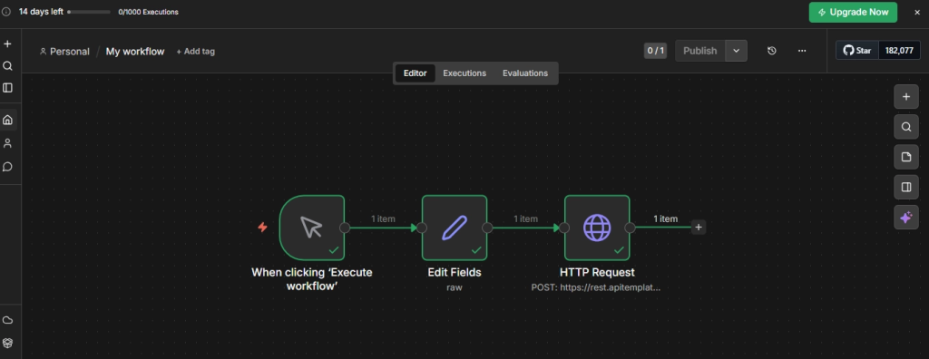Dismiss the trial banner with the X
This screenshot has width=929, height=359.
[x=917, y=12]
